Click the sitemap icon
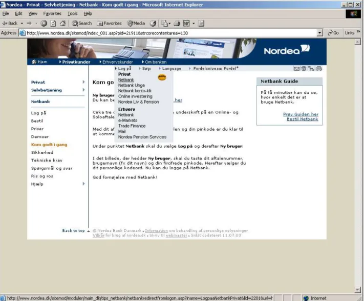Screen dimensions: 364x301 click(x=311, y=68)
